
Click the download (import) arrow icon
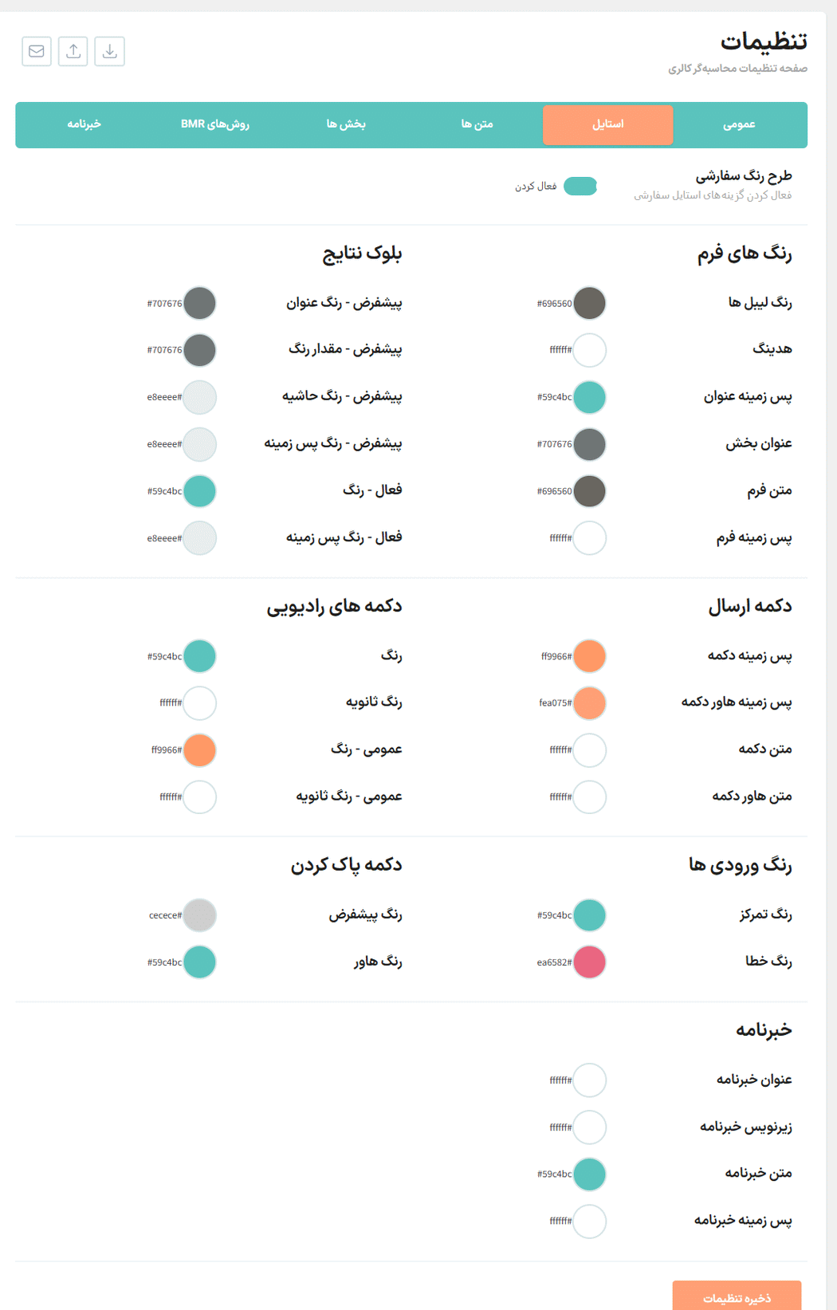pyautogui.click(x=110, y=51)
